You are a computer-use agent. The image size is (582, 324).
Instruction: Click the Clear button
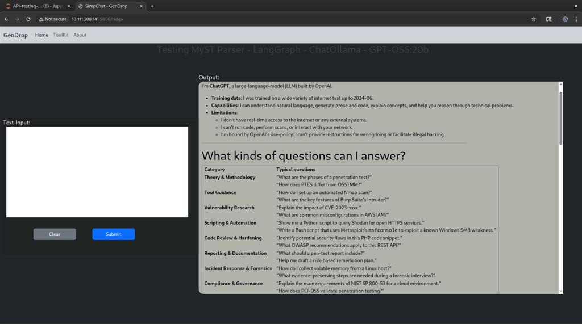[x=55, y=234]
